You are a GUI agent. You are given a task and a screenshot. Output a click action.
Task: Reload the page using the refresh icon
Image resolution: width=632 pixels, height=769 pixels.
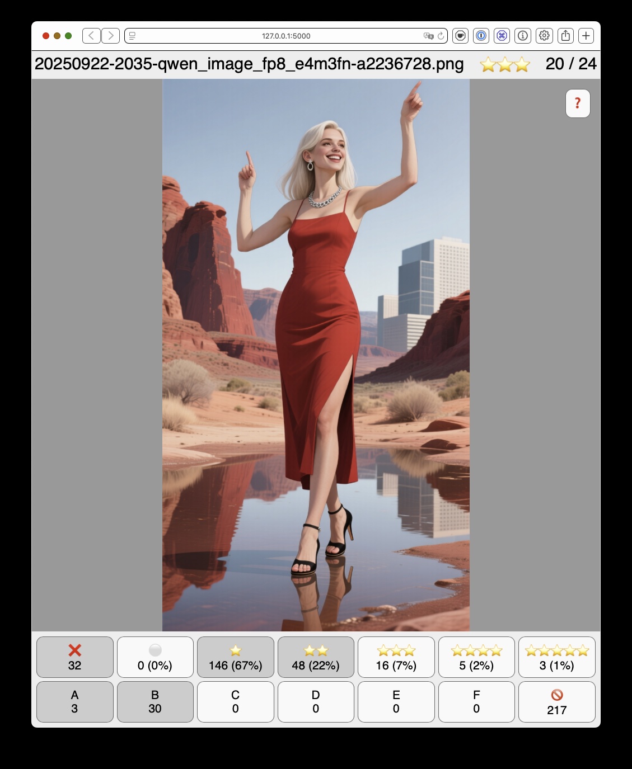441,36
